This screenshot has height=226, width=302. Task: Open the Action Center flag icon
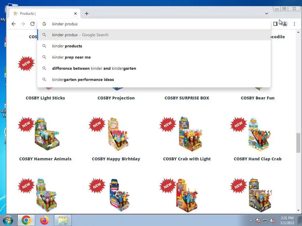pyautogui.click(x=258, y=220)
